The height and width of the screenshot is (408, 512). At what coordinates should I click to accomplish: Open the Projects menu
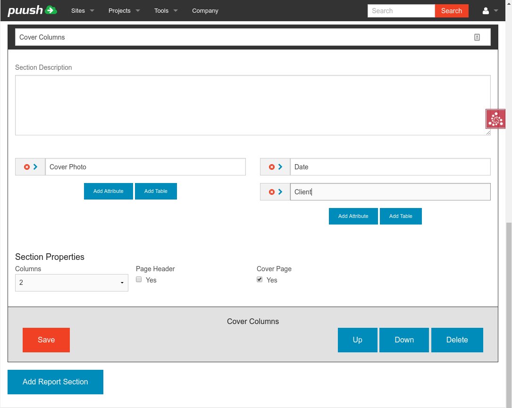(x=124, y=10)
